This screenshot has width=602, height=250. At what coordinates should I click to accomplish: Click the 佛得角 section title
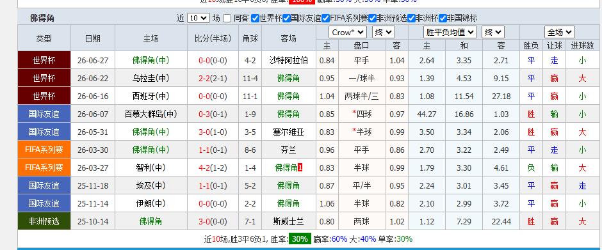[x=42, y=18]
